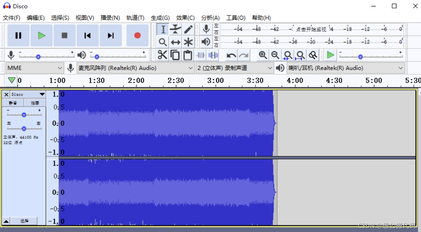Open the 播录(N) menu
Image resolution: width=421 pixels, height=232 pixels.
110,18
